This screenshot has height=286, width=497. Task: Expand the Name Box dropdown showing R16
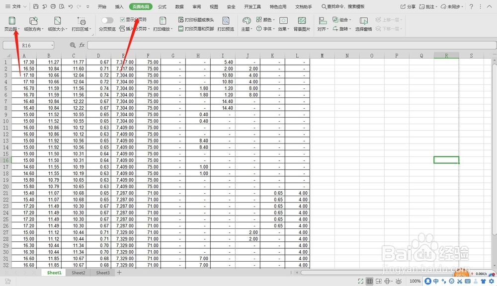[x=52, y=45]
